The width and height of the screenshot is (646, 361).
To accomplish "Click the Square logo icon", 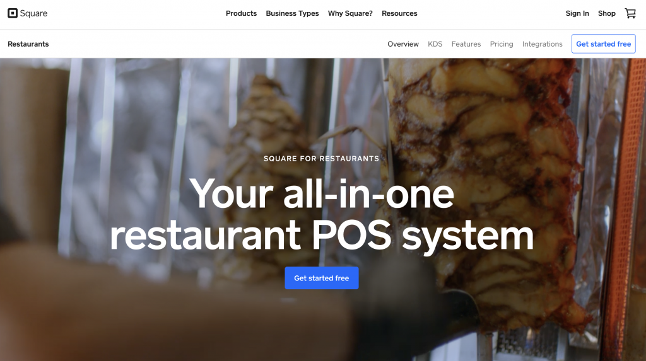I will 13,13.
